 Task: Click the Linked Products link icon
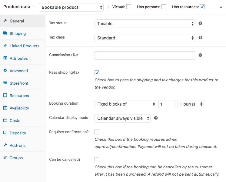5,46
